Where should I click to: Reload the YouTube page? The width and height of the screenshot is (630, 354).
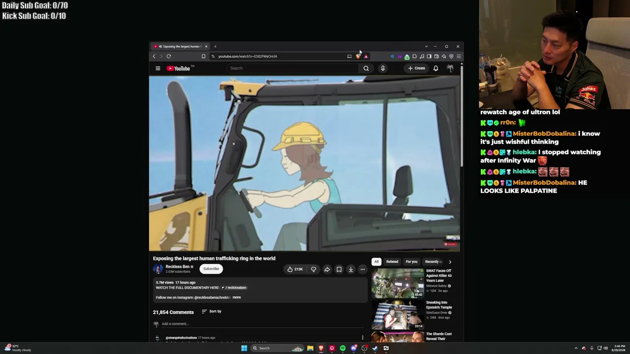[168, 56]
